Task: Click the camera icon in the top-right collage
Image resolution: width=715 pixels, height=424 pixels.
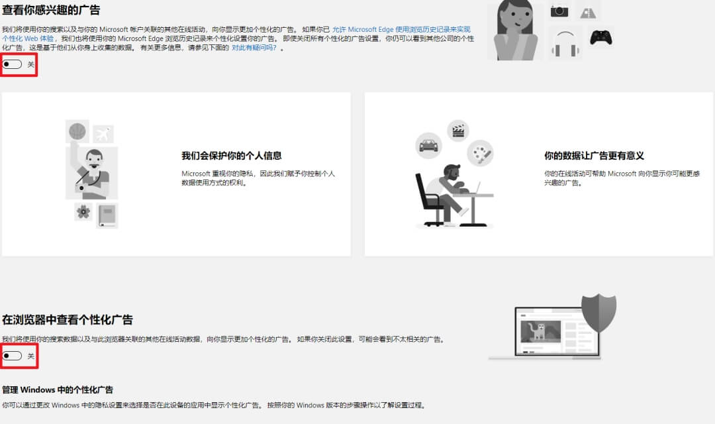Action: click(559, 11)
